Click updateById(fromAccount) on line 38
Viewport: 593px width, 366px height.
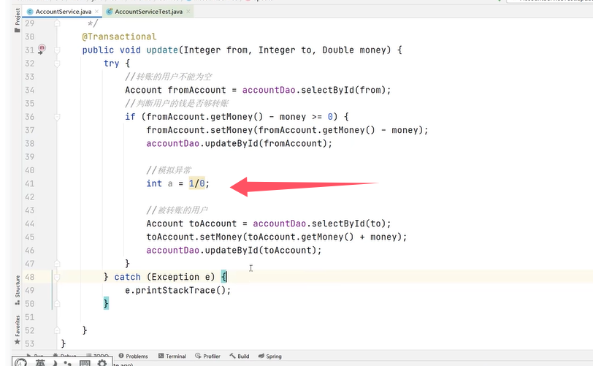pos(266,143)
